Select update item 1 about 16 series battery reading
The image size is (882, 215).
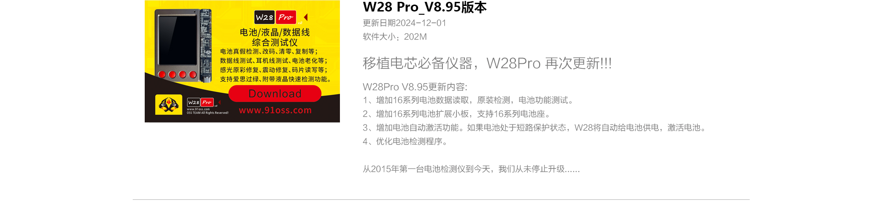click(x=468, y=100)
